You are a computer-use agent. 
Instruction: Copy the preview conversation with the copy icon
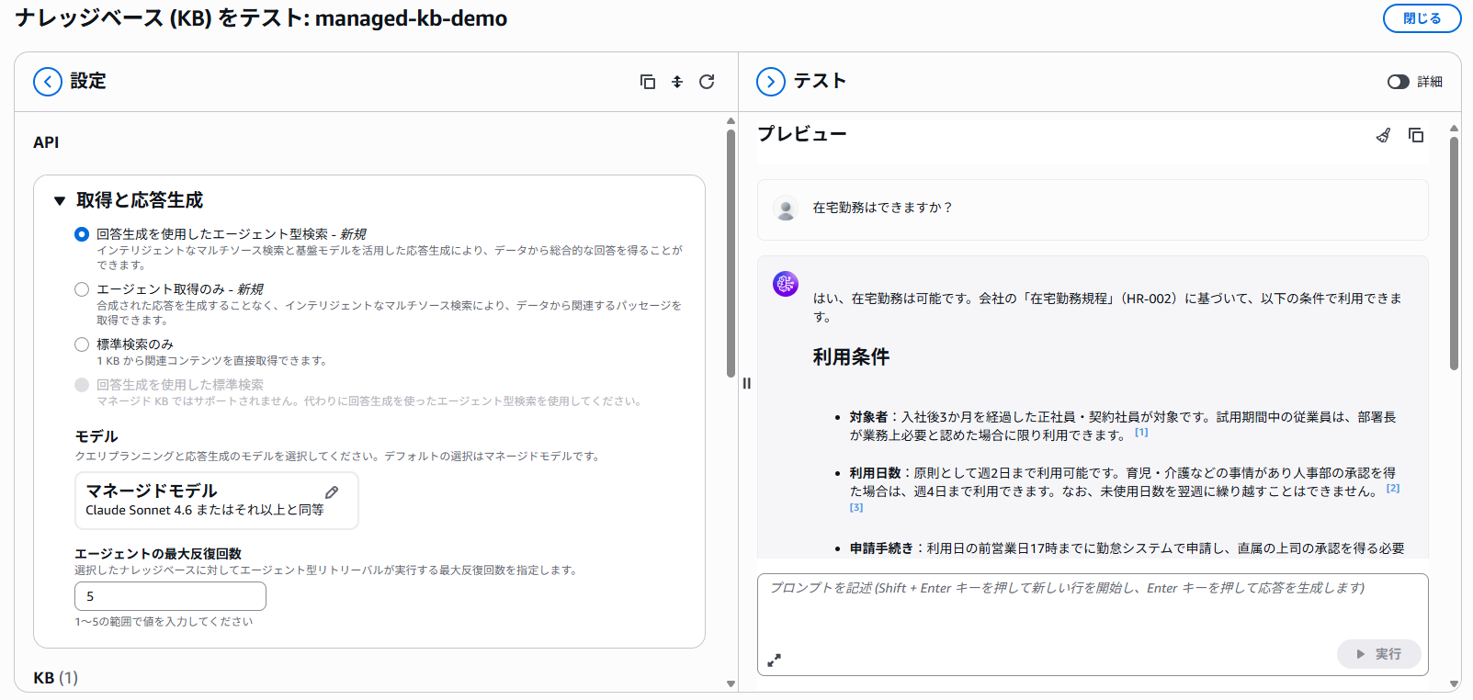coord(1416,135)
